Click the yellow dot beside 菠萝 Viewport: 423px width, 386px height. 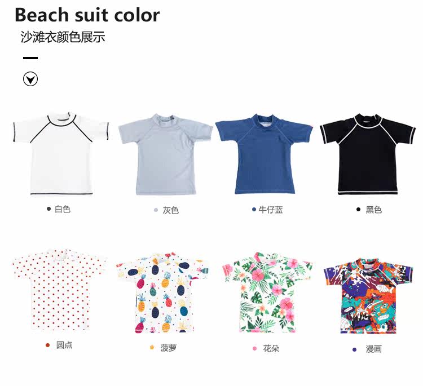click(x=152, y=348)
